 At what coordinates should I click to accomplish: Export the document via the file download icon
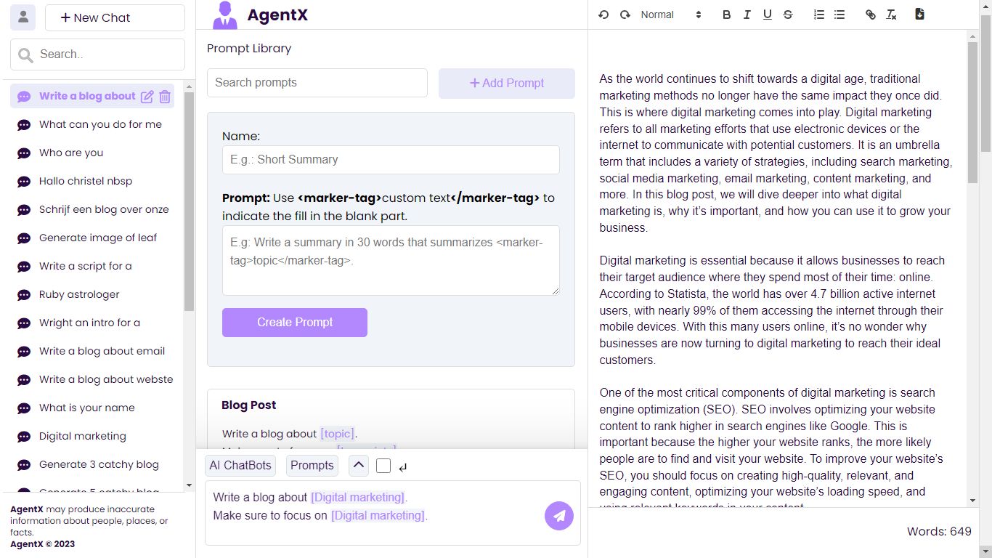point(919,14)
